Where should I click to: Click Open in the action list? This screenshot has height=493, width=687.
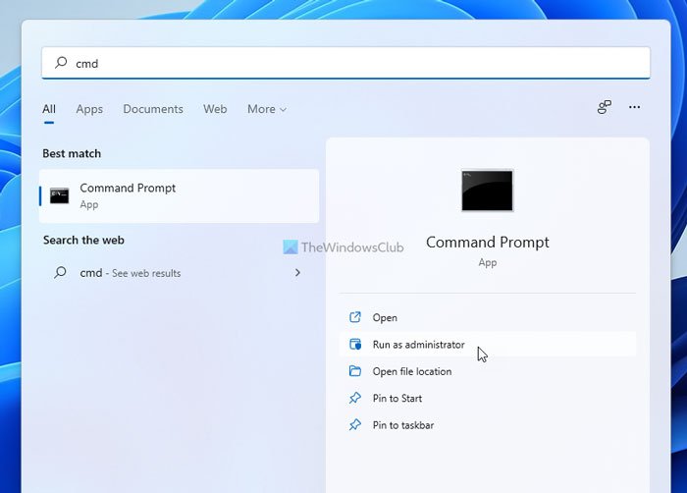click(487, 317)
